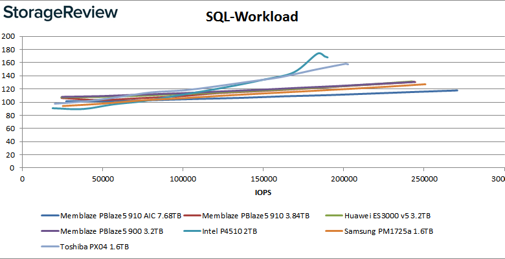
Task: Click the 200 value on vertical axis
Action: pyautogui.click(x=8, y=36)
